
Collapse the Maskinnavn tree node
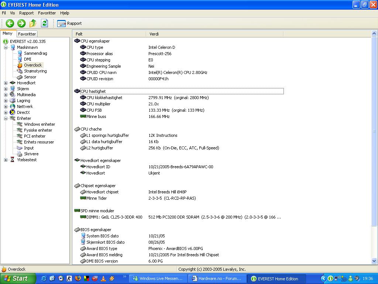(x=6, y=47)
